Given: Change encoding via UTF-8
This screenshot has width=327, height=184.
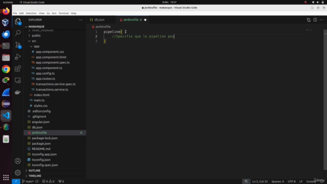Looking at the screenshot, I should click(x=291, y=181).
